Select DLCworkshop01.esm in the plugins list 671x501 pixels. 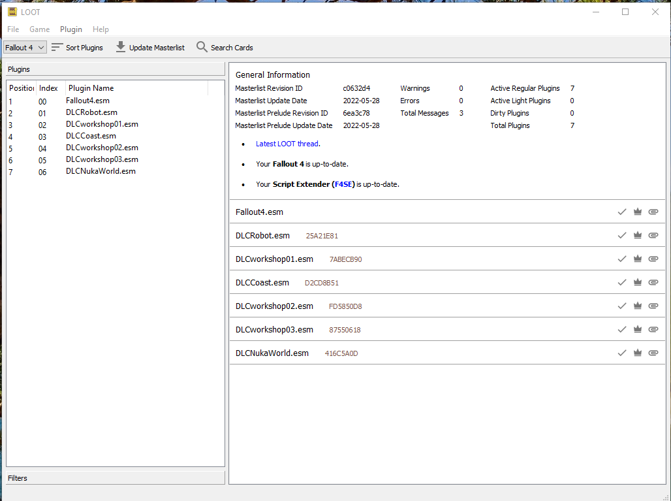click(x=102, y=124)
